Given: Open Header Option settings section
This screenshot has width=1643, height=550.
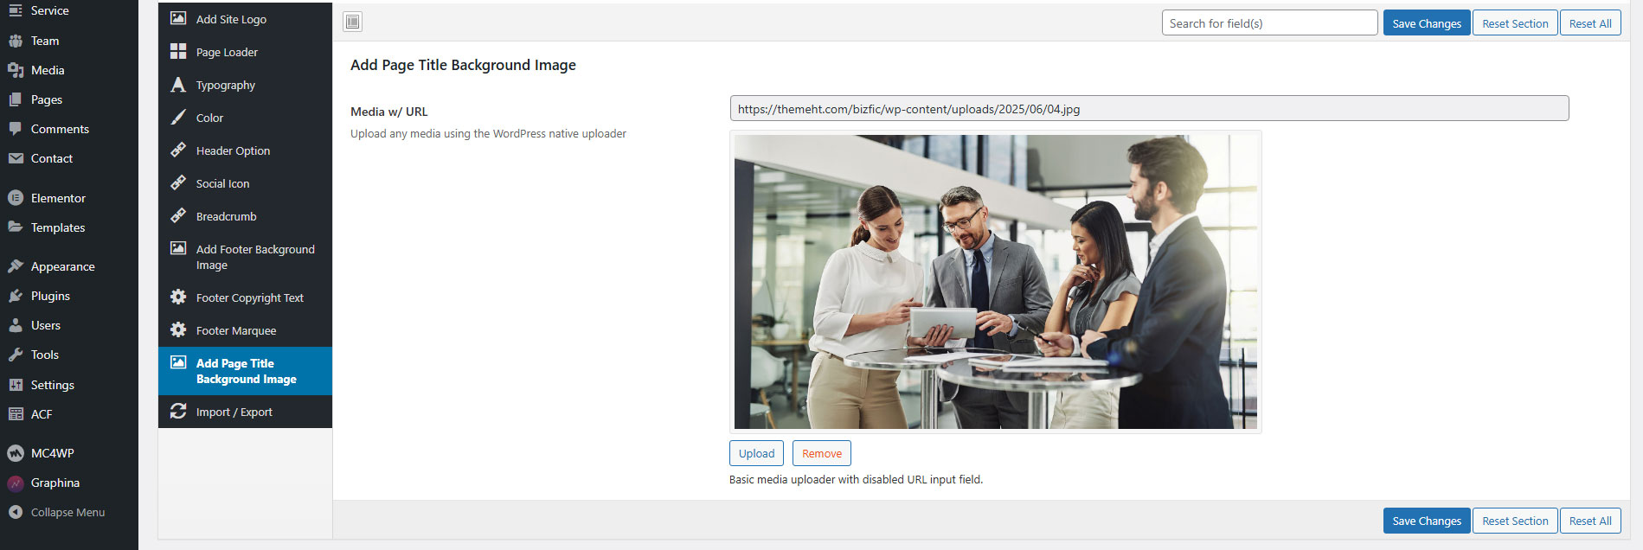Looking at the screenshot, I should click(233, 150).
